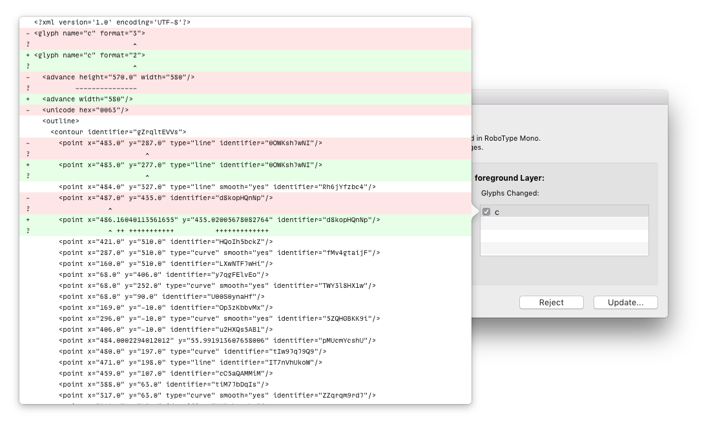Click the "foreground Layer:" heading

point(510,178)
